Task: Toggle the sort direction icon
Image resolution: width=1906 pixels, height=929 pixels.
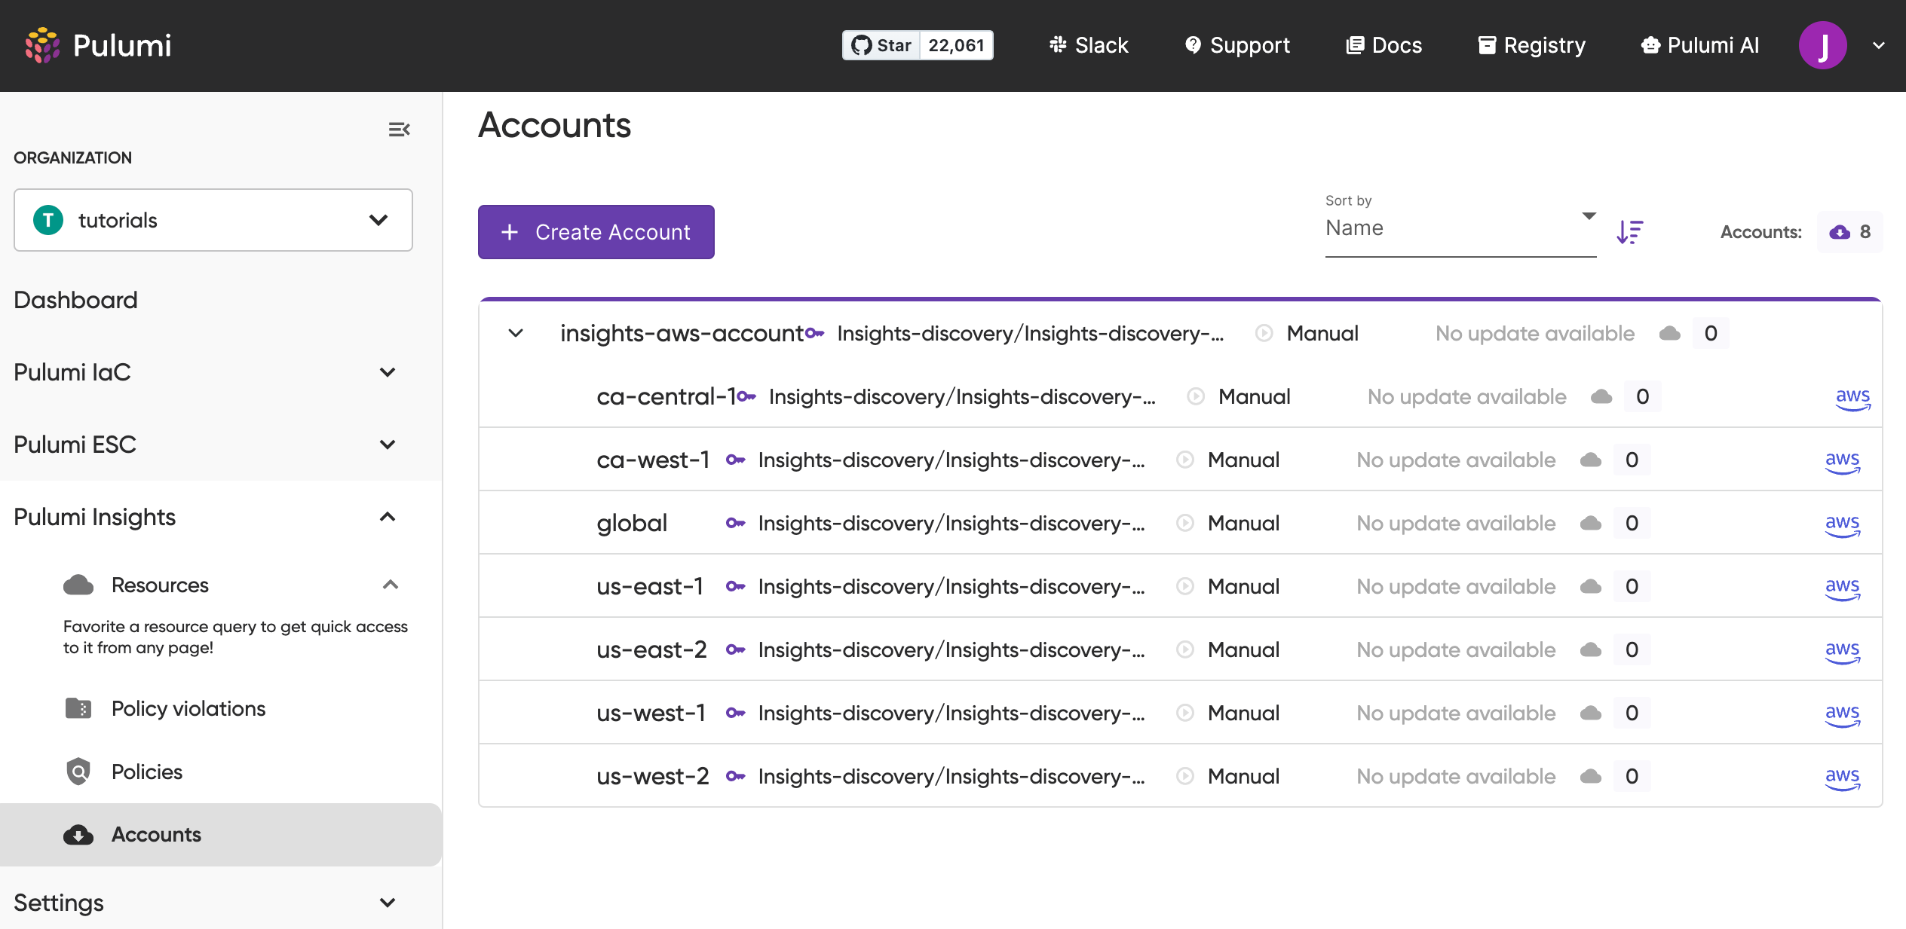Action: pos(1630,232)
